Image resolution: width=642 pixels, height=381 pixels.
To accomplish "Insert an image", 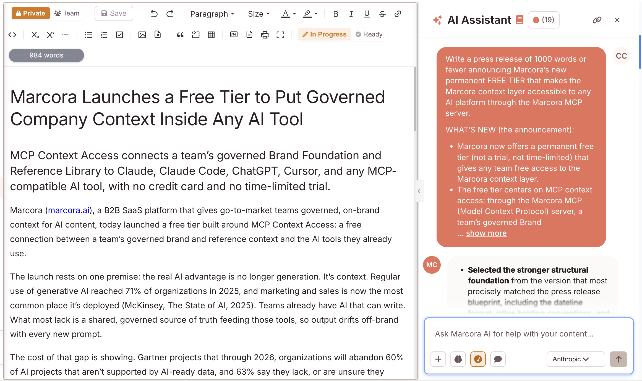I will 142,35.
